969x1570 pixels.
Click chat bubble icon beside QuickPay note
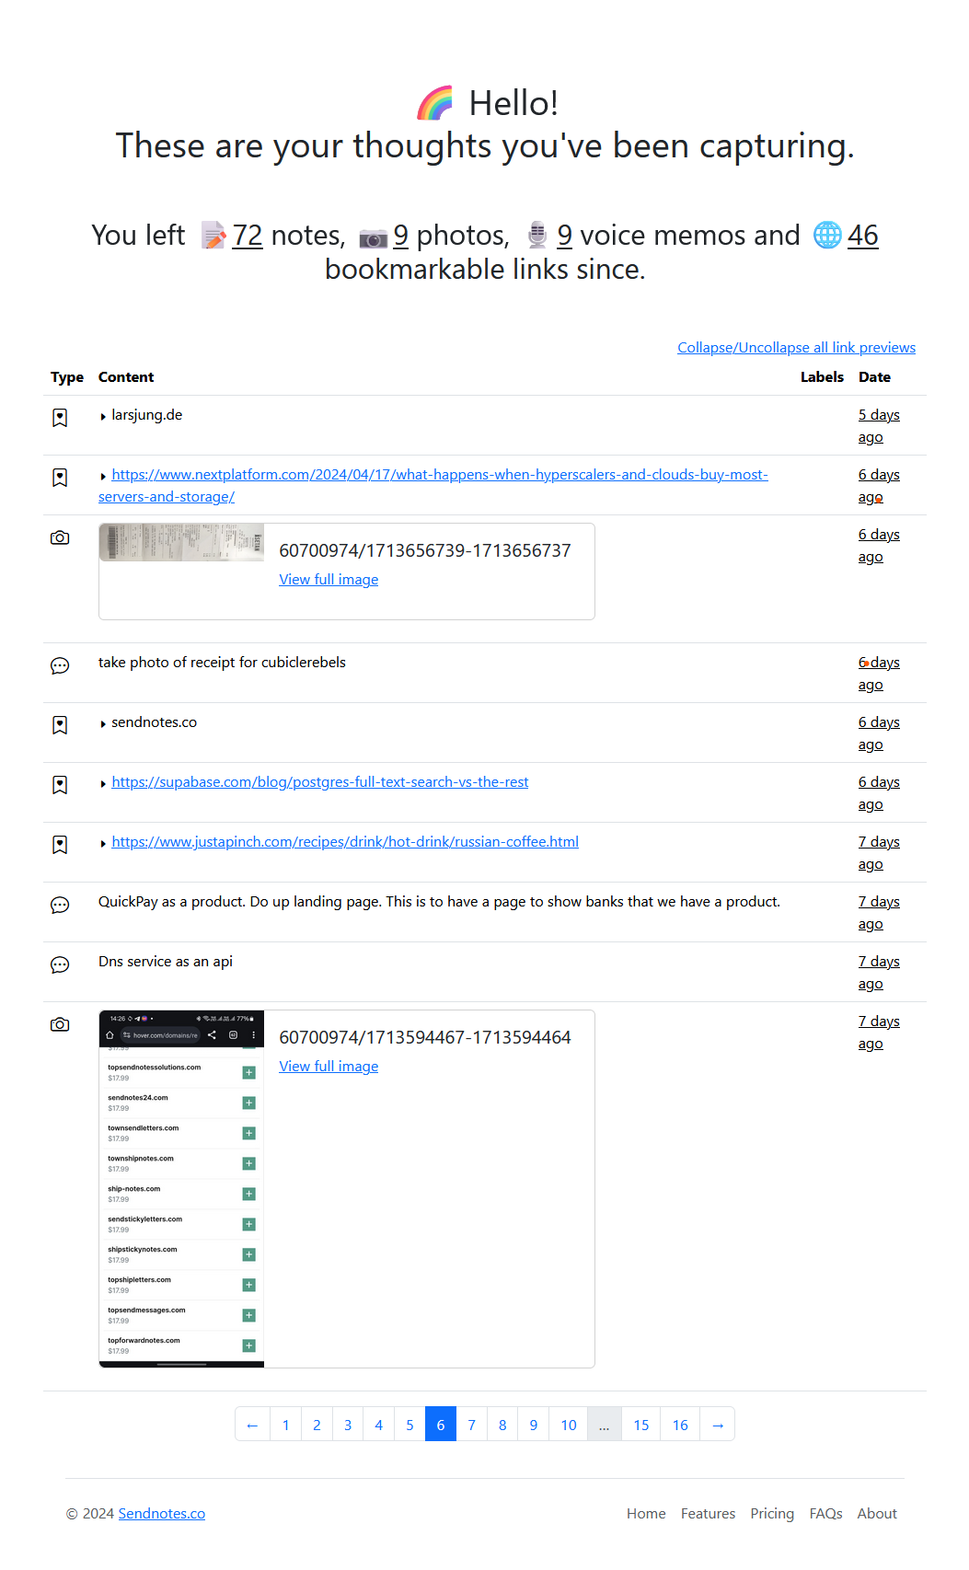pos(60,905)
